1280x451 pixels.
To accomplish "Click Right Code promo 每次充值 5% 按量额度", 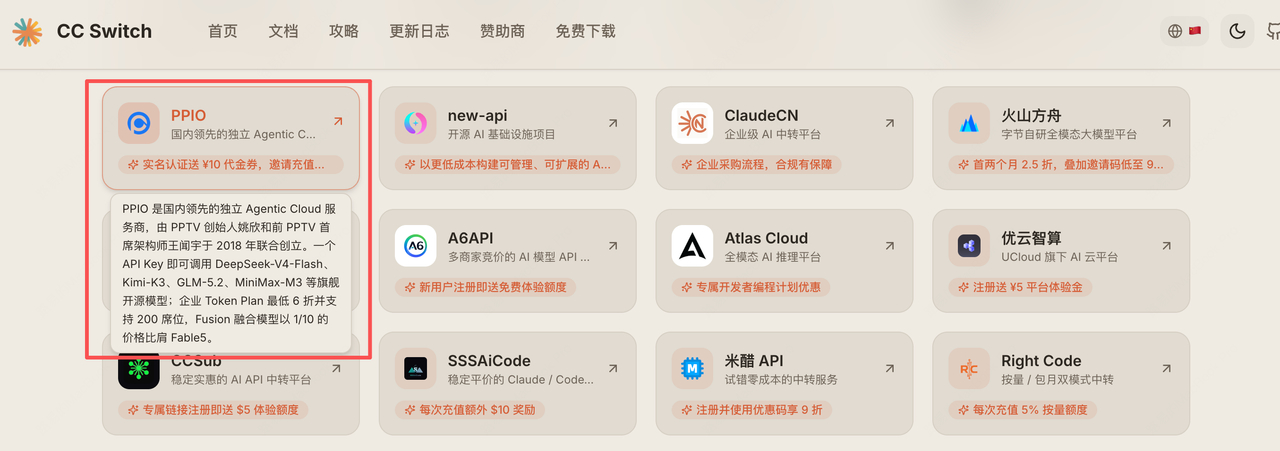I will coord(1023,409).
